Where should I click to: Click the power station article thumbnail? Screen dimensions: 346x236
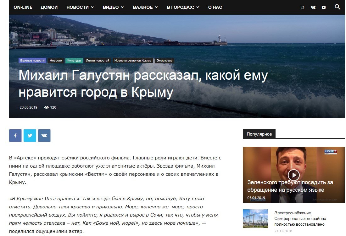(x=255, y=218)
